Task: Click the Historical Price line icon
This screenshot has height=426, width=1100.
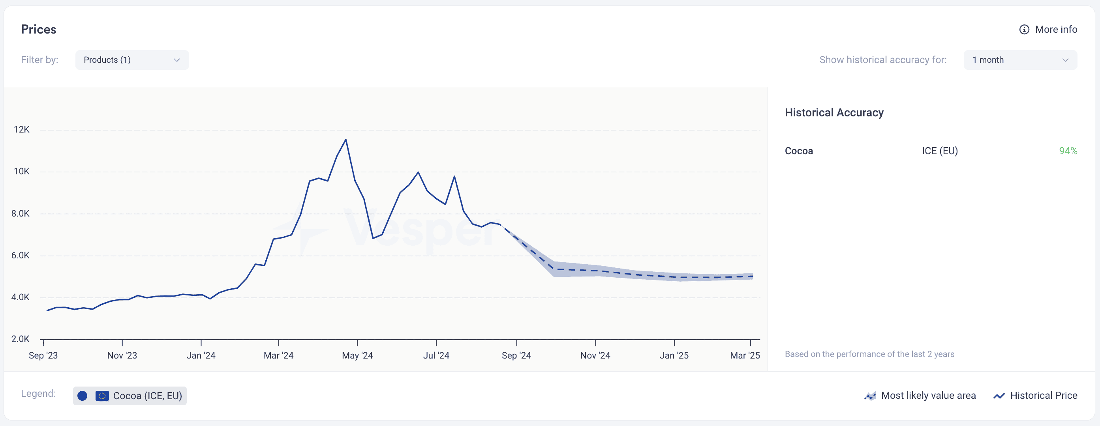Action: [999, 396]
